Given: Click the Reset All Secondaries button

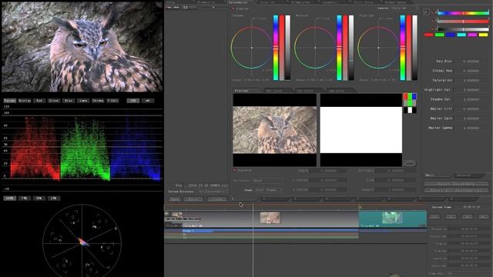Looking at the screenshot, I should 457,190.
